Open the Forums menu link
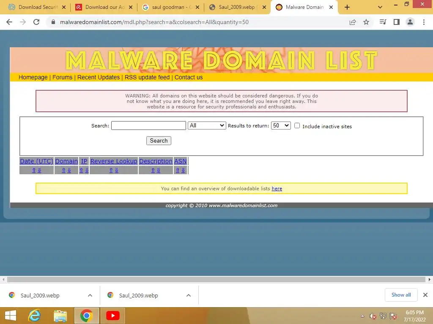433x324 pixels. click(63, 78)
